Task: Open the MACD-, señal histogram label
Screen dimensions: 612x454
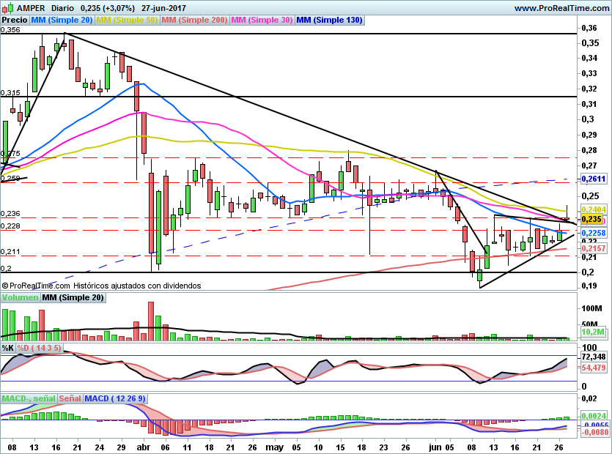Action: [x=29, y=398]
